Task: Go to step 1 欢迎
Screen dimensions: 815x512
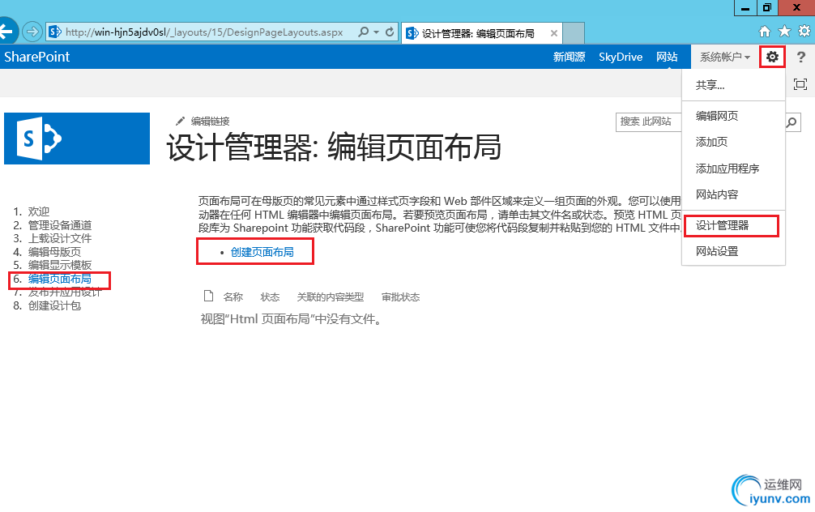Action: tap(38, 211)
